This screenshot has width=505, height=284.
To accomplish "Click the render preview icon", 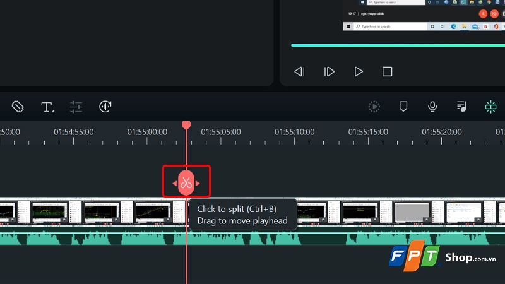I will pyautogui.click(x=374, y=107).
